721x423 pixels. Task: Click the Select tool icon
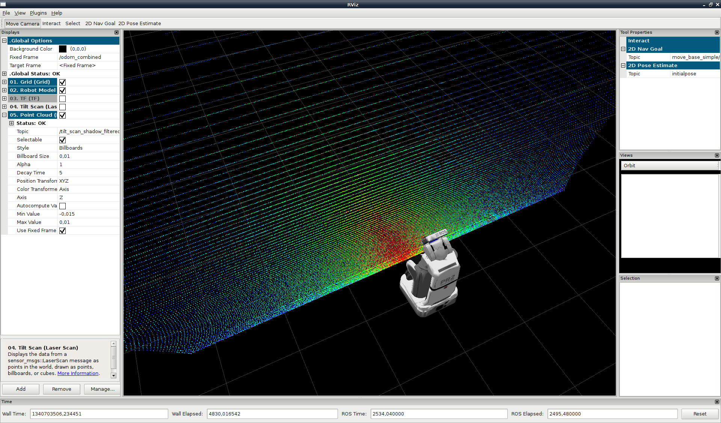click(72, 23)
